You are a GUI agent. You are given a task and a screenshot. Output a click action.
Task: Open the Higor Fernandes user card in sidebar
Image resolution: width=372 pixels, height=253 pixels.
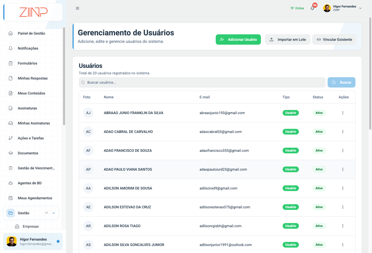point(33,241)
